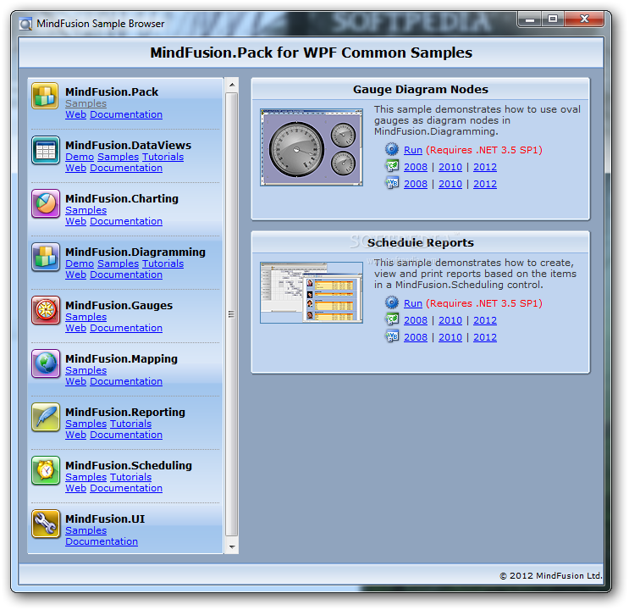The width and height of the screenshot is (629, 610).
Task: Open C# 2008 project for Gauge Diagram Nodes
Action: 416,167
